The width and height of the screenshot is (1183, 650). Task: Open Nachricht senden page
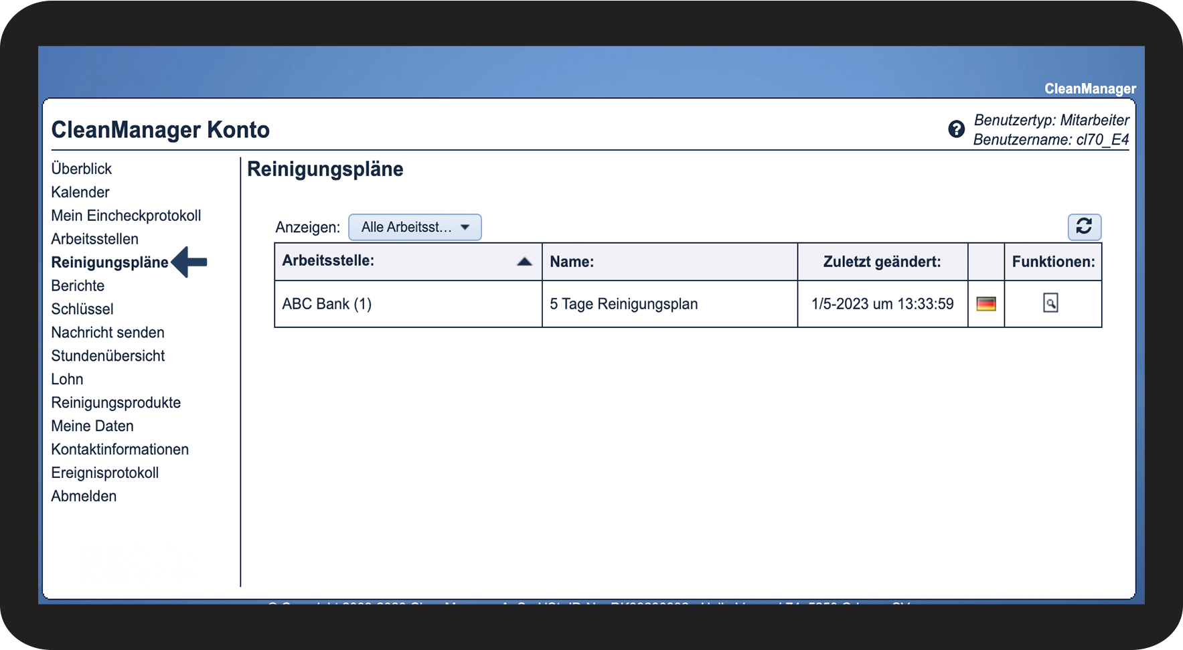(108, 333)
